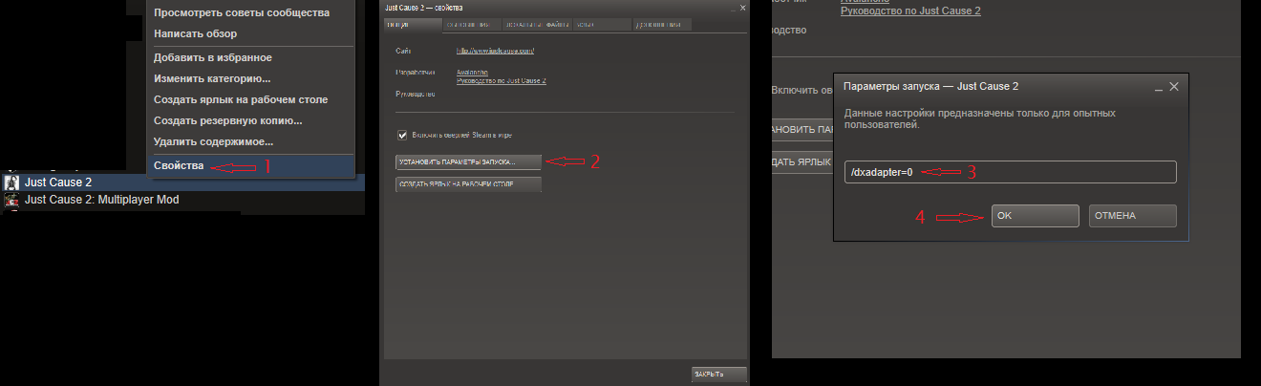The width and height of the screenshot is (1261, 386).
Task: Click the launch parameters field containing /dxadapter=0
Action: (x=1010, y=172)
